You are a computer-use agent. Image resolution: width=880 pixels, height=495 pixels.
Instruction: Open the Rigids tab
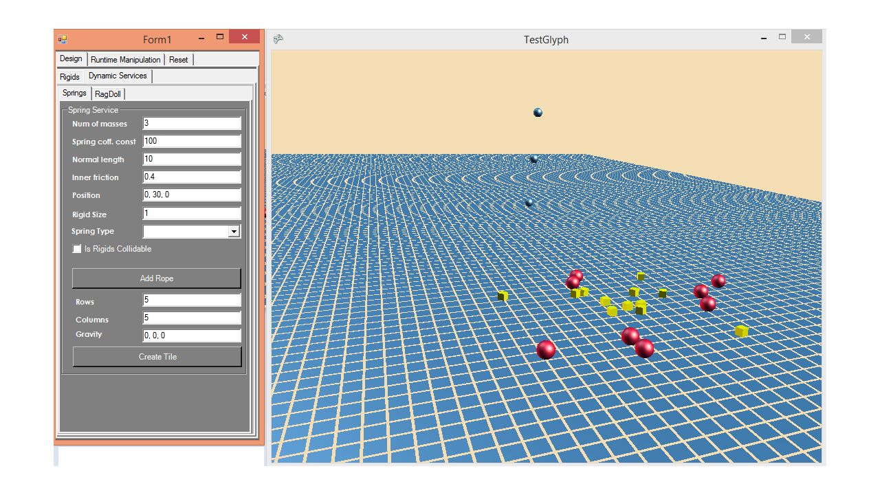click(x=69, y=76)
